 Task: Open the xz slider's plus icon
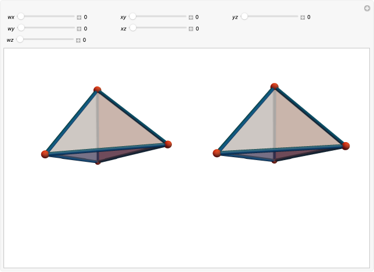coord(190,28)
